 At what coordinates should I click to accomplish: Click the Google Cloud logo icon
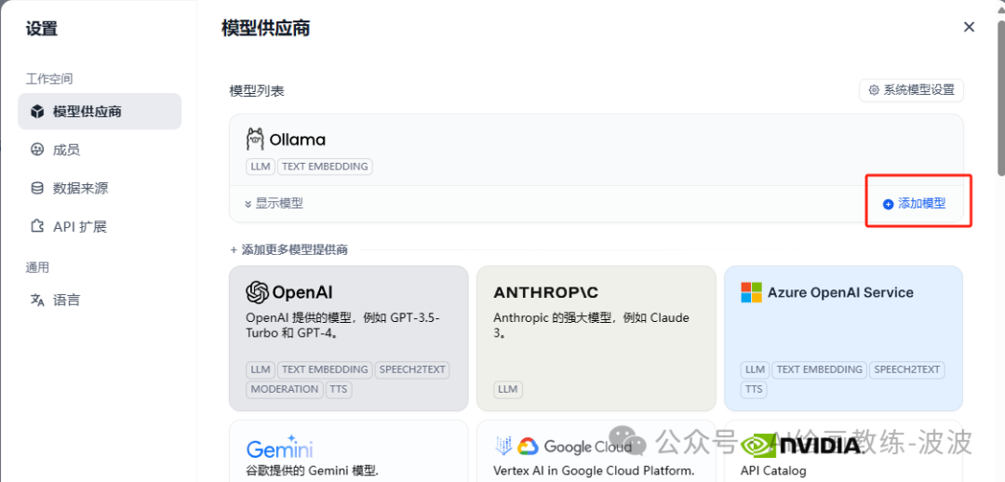tap(527, 446)
